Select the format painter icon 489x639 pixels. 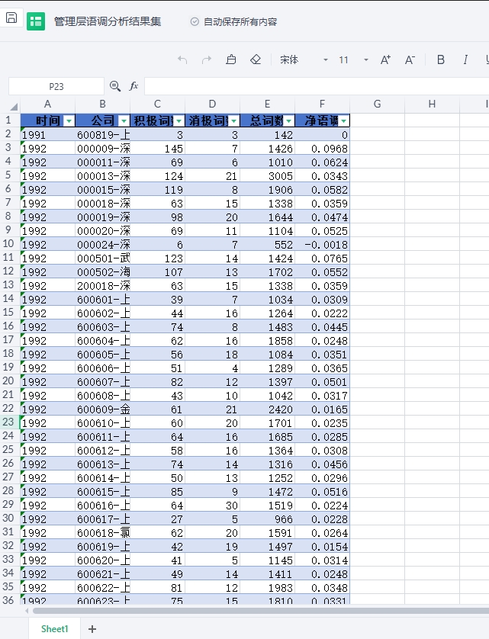pos(231,59)
